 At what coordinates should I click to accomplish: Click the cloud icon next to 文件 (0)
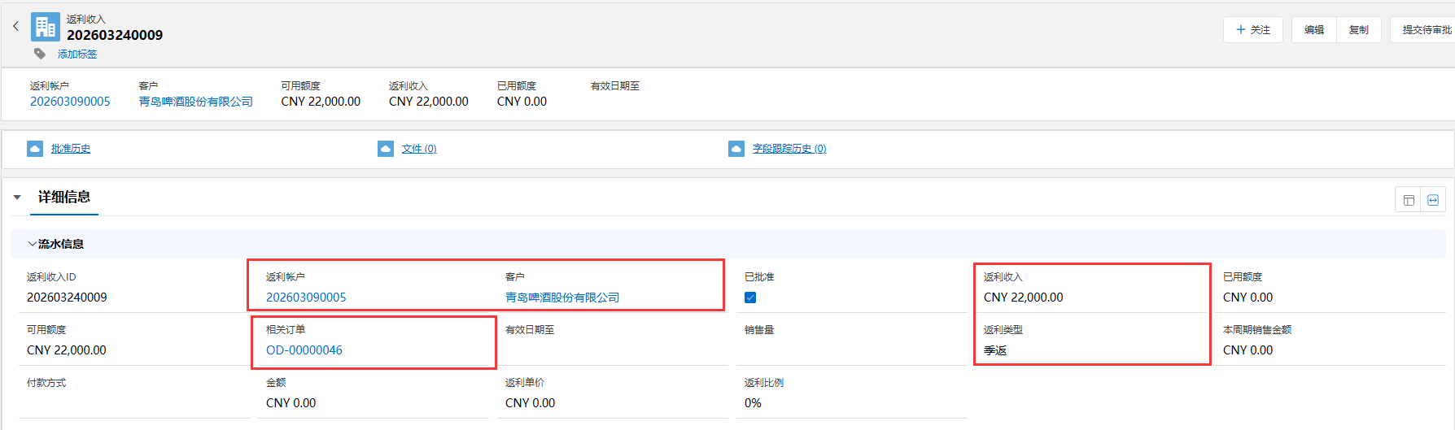click(386, 149)
